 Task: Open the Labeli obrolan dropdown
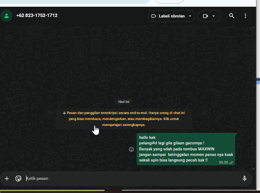[x=172, y=16]
